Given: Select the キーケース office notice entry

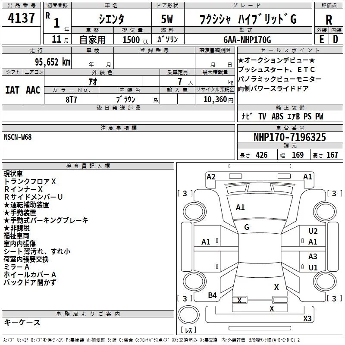Looking at the screenshot, I should [x=22, y=323].
